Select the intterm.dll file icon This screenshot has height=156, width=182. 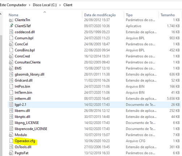click(11, 99)
